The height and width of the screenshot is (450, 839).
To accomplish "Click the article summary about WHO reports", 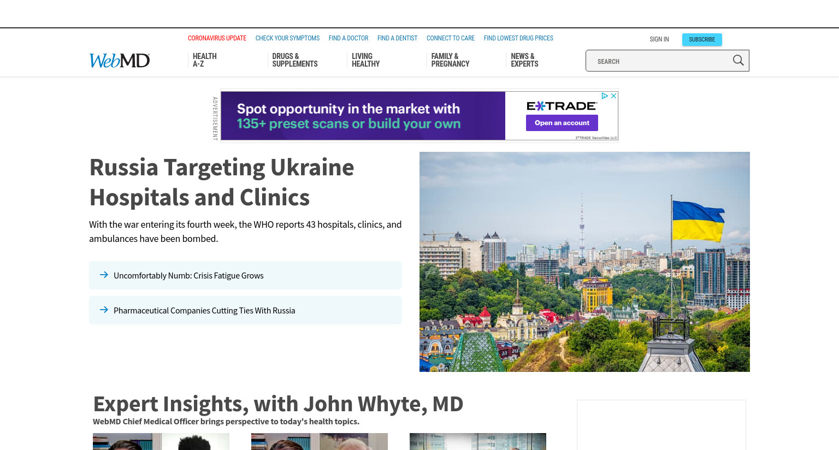I will point(245,232).
